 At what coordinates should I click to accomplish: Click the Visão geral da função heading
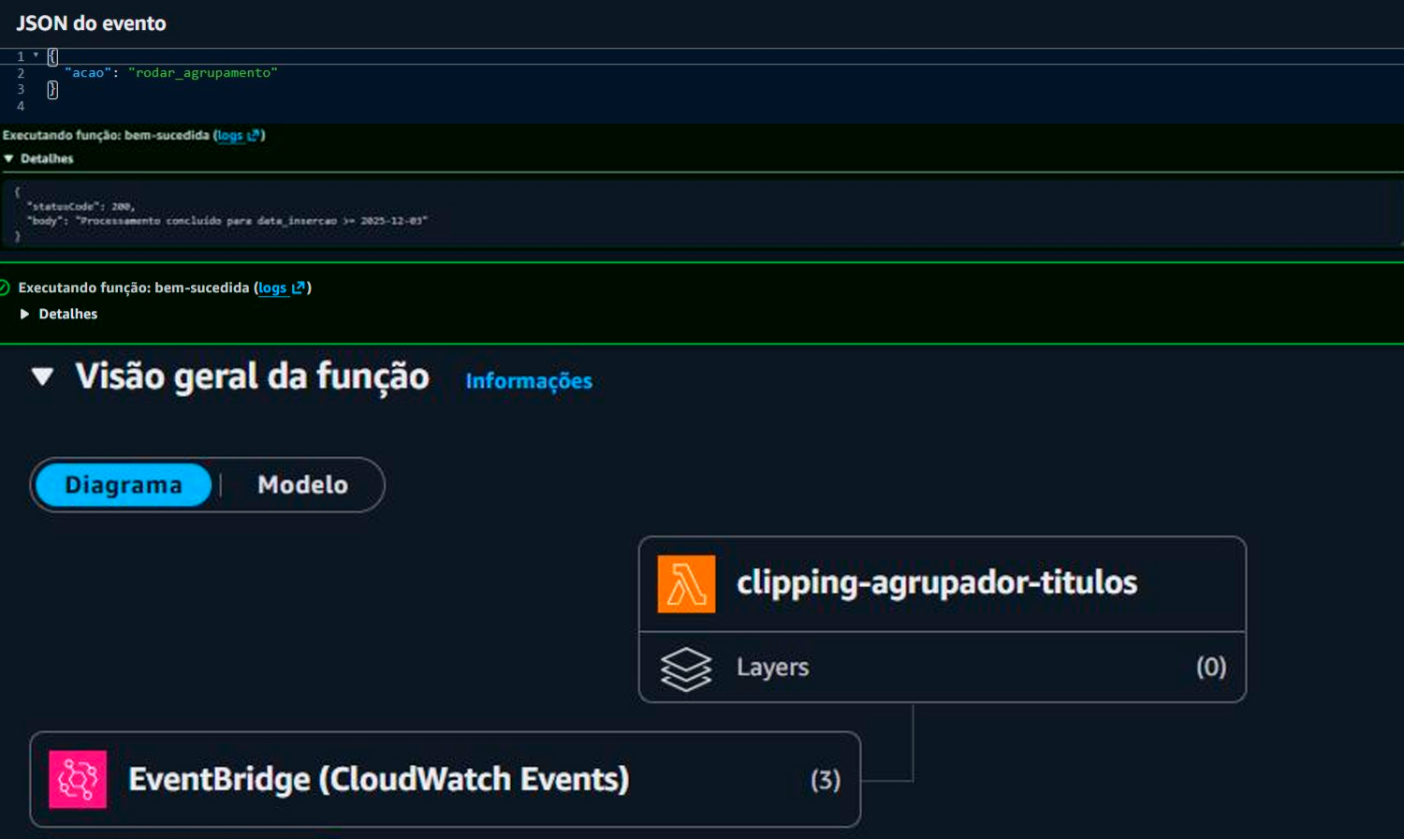[253, 376]
